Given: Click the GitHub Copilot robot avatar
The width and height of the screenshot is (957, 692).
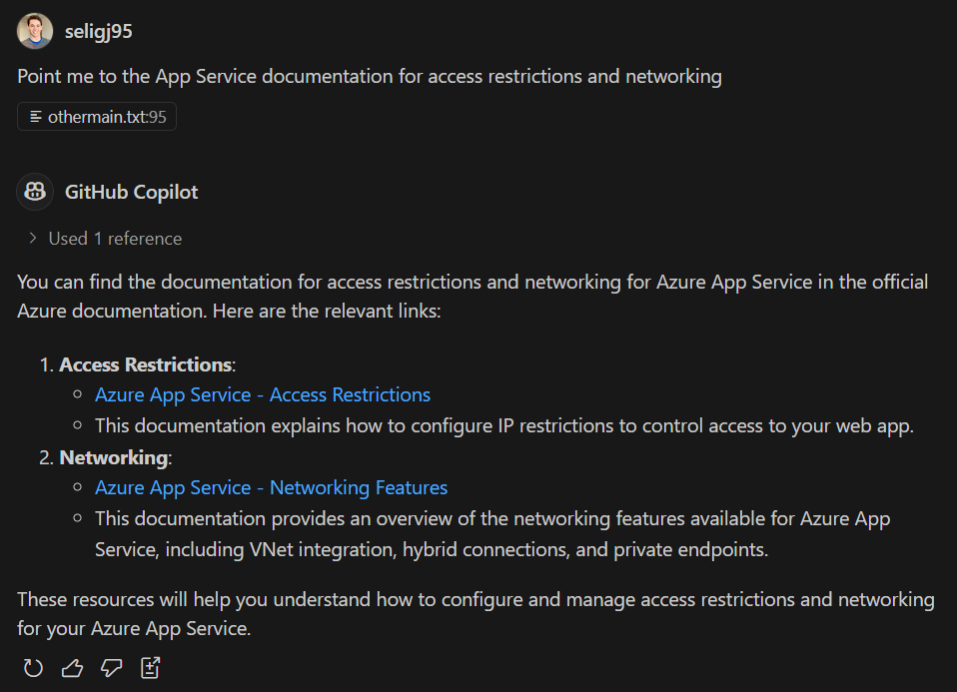Looking at the screenshot, I should (x=34, y=191).
